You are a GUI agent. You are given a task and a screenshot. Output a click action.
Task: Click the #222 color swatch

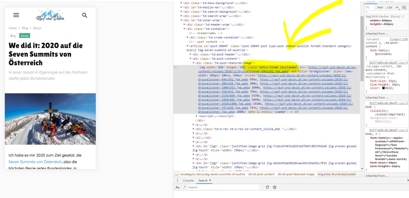pos(383,88)
